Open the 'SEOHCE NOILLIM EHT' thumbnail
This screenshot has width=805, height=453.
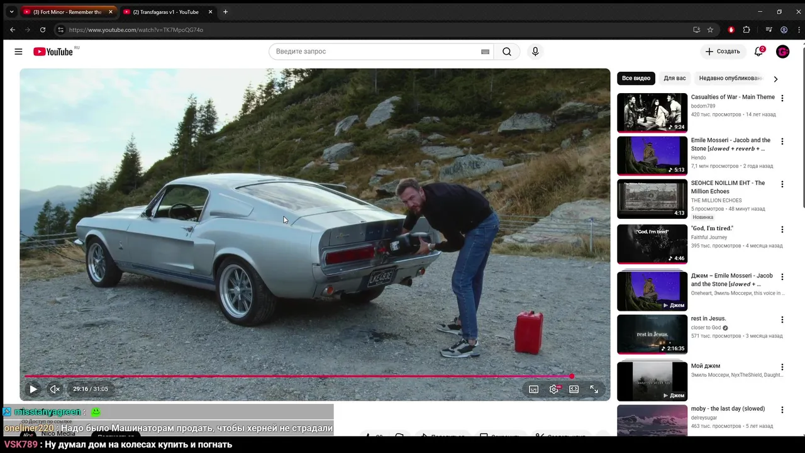click(x=652, y=199)
